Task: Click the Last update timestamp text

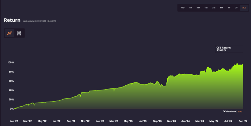Action: pos(39,21)
